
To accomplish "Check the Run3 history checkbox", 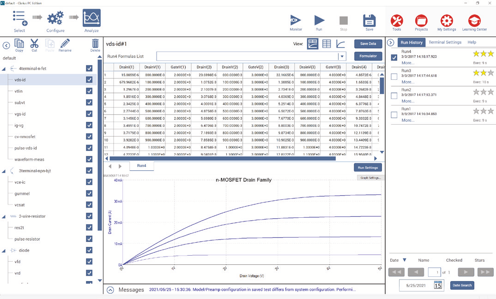I will click(394, 77).
